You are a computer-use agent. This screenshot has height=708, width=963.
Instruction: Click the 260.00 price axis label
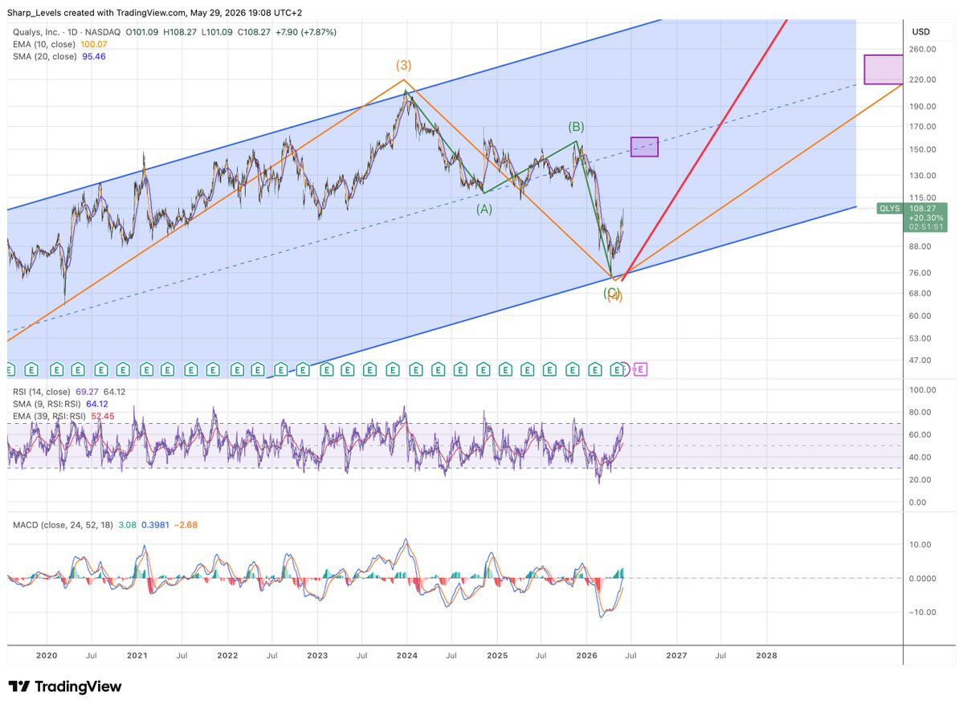tap(923, 49)
